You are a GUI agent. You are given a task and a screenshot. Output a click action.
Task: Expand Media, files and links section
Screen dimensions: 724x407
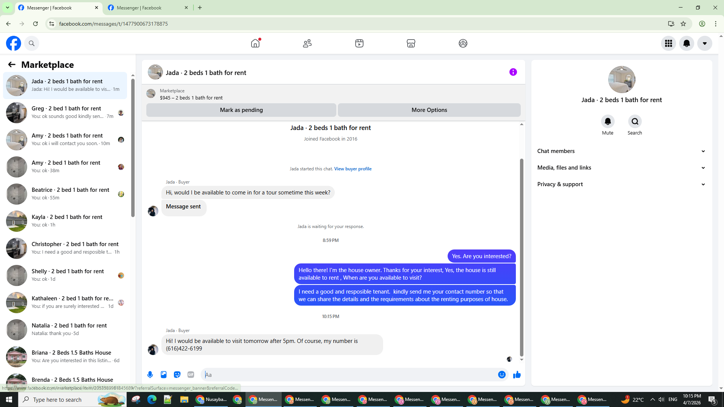pos(621,168)
